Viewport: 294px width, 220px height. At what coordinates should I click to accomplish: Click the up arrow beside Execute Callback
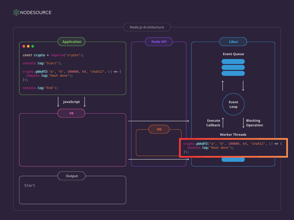point(223,123)
